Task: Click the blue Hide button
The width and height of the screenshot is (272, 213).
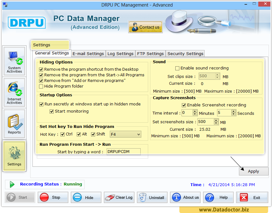Action: click(86, 197)
